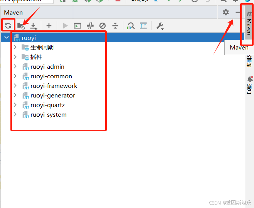Select the 生命周期 tree item
The height and width of the screenshot is (208, 254).
pos(42,48)
